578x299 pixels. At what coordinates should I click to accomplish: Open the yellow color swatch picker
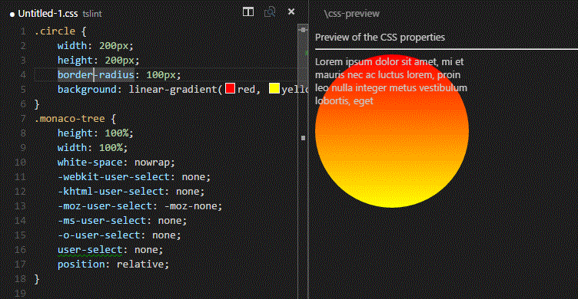click(274, 88)
